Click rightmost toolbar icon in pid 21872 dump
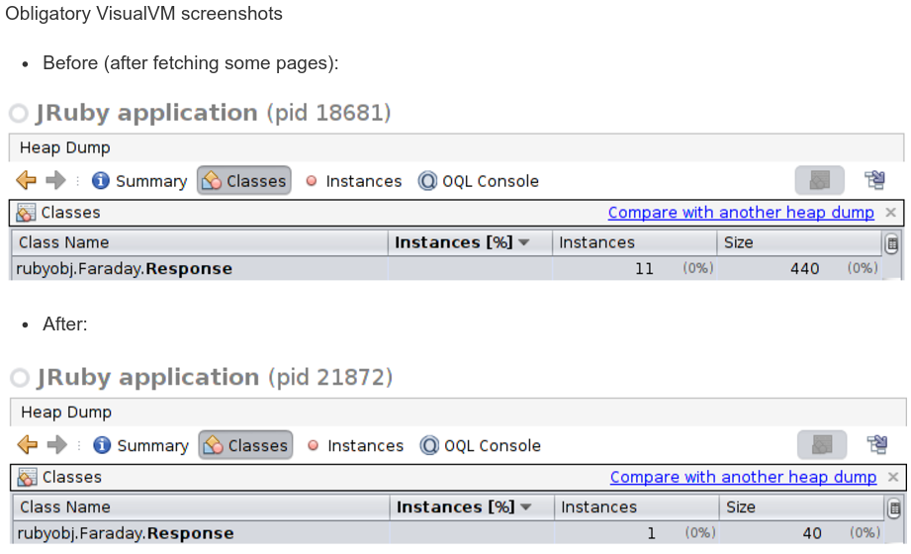 tap(877, 445)
